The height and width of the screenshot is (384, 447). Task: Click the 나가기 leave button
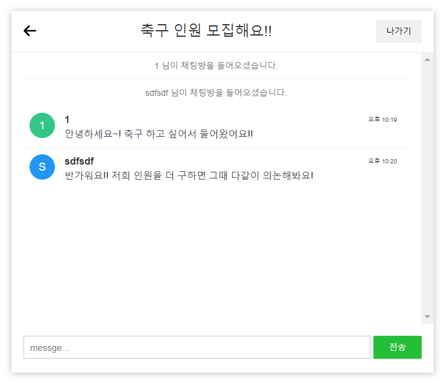point(399,31)
